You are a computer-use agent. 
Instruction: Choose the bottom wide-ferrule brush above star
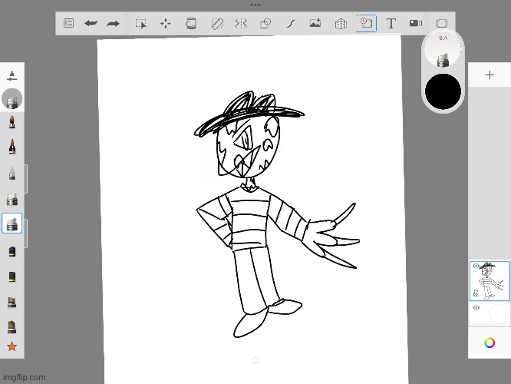click(12, 327)
